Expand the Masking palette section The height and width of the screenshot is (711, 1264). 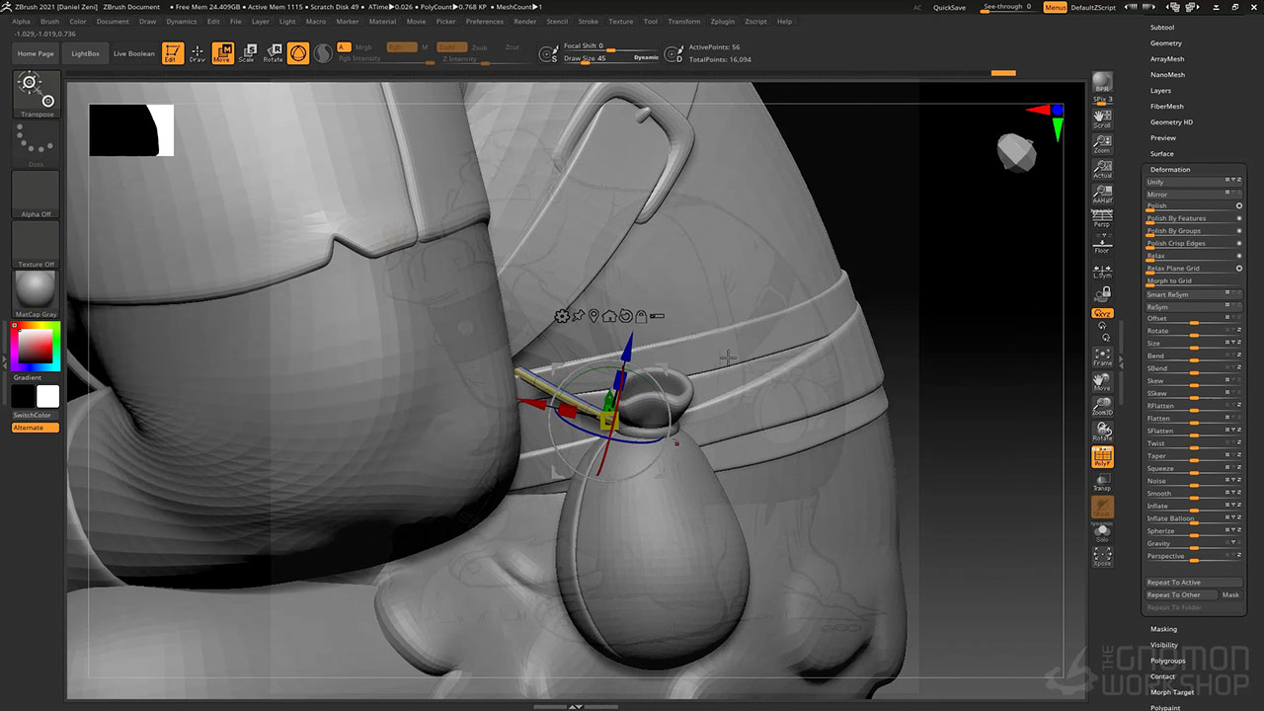pyautogui.click(x=1163, y=629)
